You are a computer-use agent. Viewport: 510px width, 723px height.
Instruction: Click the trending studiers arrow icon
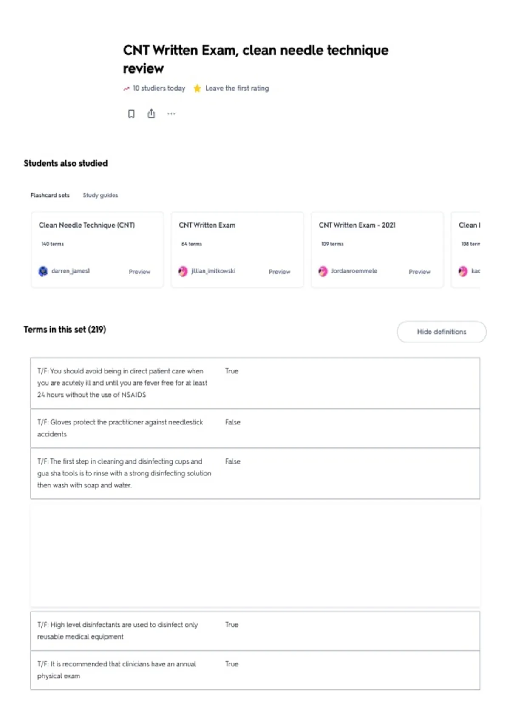click(x=126, y=88)
